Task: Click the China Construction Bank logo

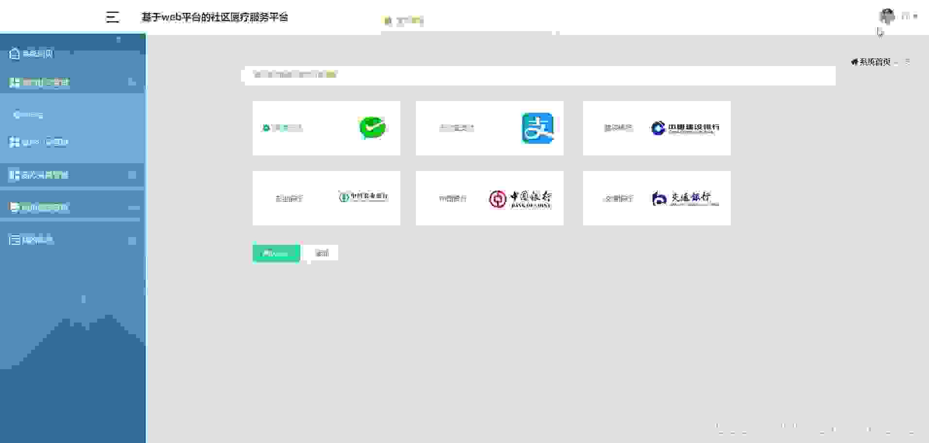Action: [x=685, y=128]
